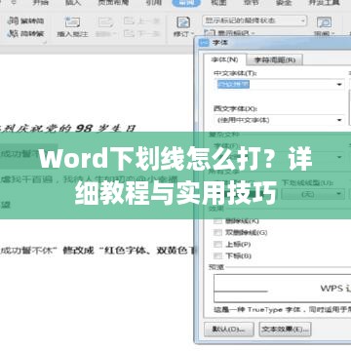Click the 上一条 previous comment icon
The image size is (351, 351).
pos(129,21)
